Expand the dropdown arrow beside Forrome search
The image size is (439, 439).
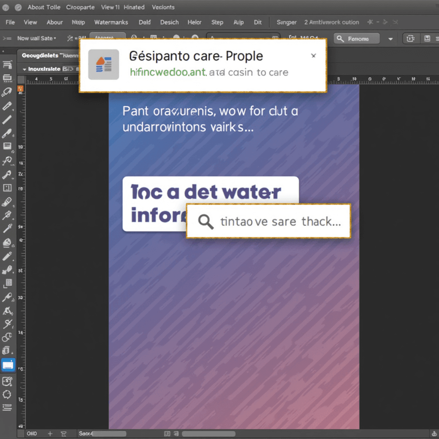(x=390, y=39)
